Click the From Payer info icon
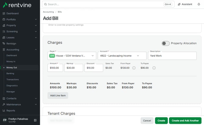This screenshot has width=204, height=125. click(134, 68)
